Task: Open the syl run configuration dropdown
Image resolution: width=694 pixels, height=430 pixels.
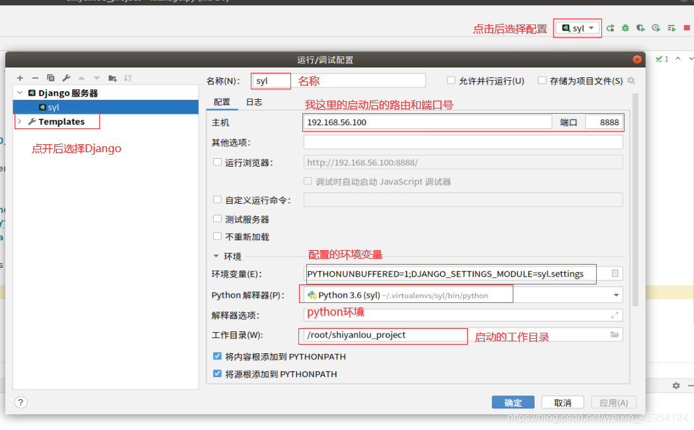Action: click(x=578, y=28)
